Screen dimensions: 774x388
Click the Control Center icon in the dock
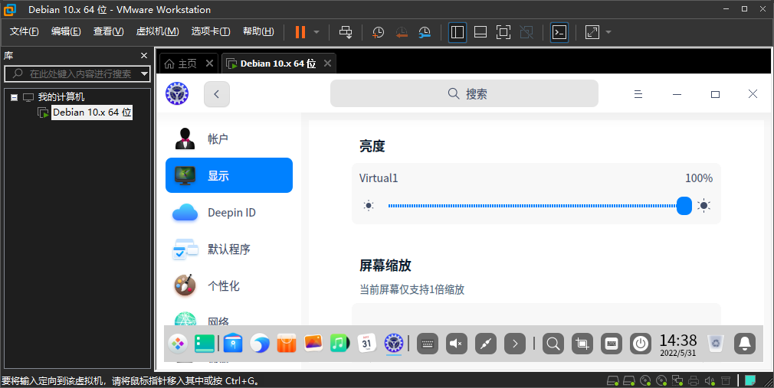pos(394,343)
